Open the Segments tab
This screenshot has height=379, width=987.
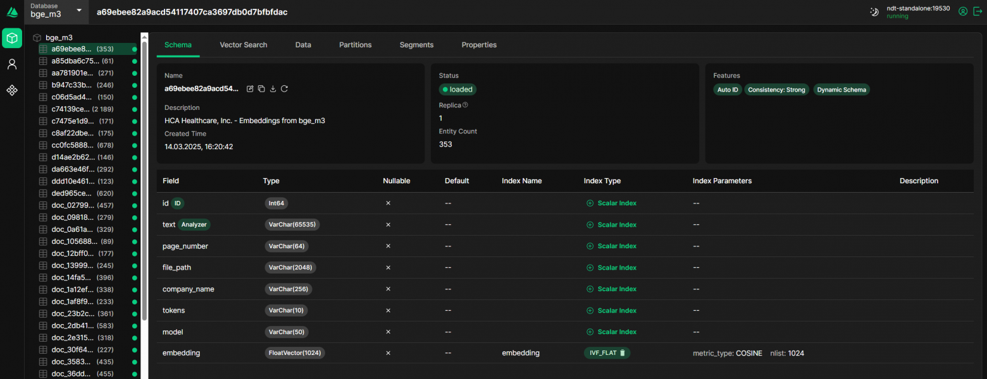416,45
